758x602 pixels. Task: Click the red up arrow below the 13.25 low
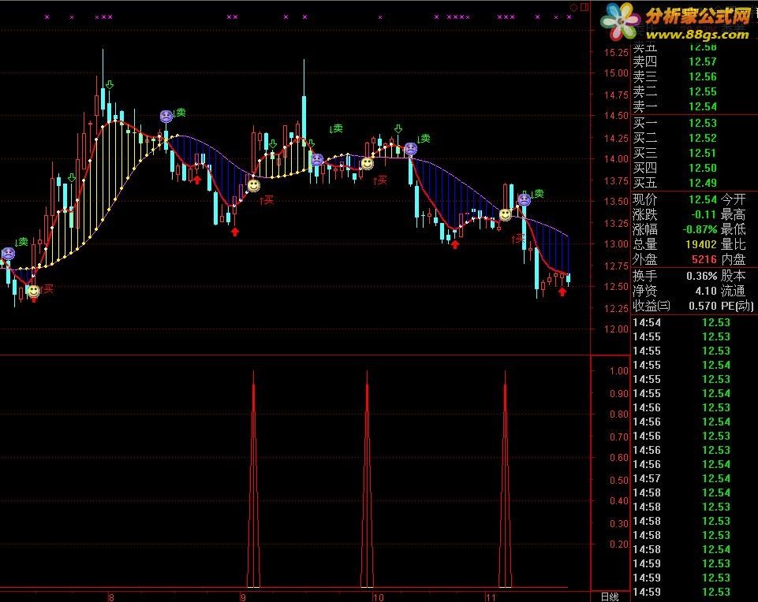point(235,232)
